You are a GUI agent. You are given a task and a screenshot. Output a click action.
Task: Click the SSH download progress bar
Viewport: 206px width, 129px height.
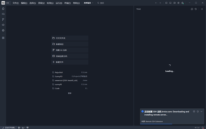(172, 124)
